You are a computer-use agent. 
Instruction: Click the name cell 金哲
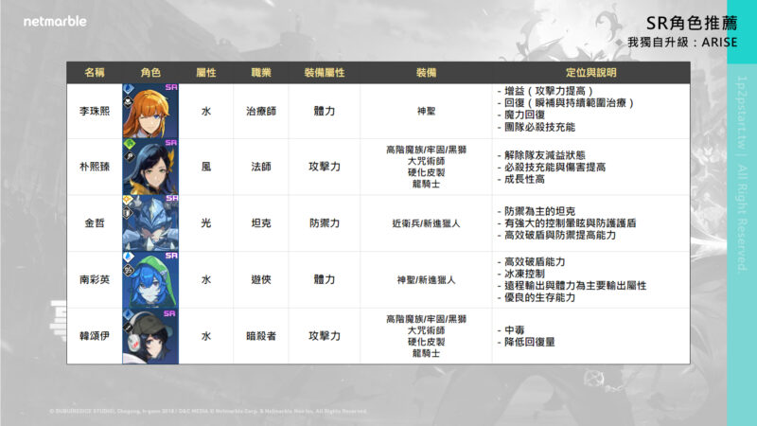pos(95,223)
